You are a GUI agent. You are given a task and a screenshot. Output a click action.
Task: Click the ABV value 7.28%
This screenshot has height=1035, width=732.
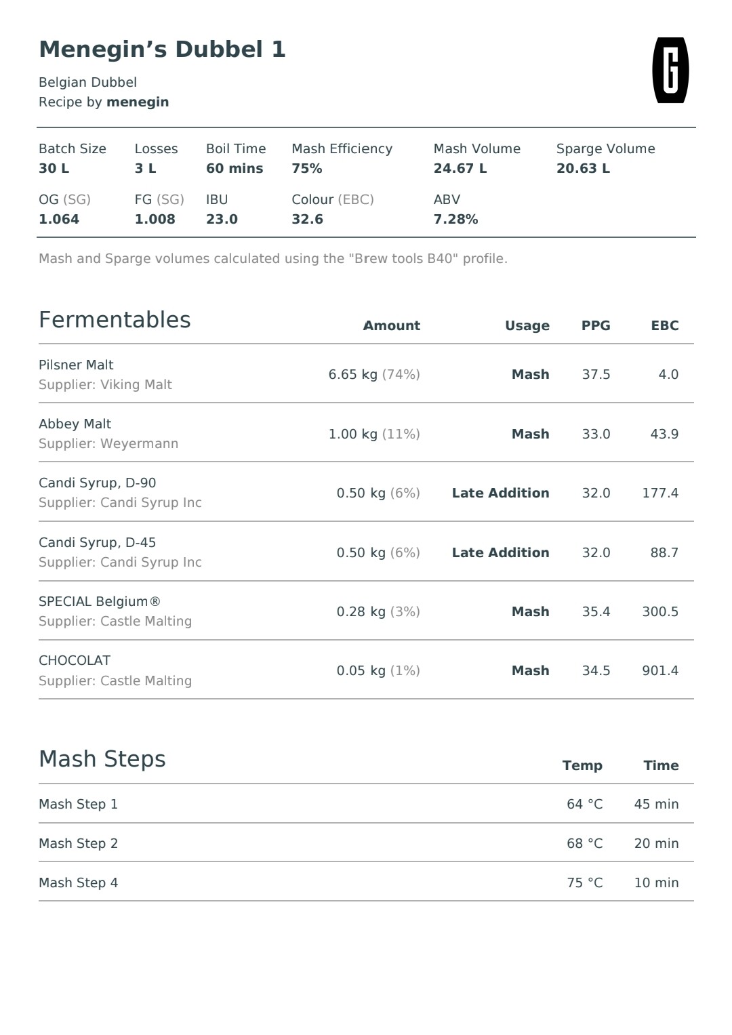click(456, 220)
